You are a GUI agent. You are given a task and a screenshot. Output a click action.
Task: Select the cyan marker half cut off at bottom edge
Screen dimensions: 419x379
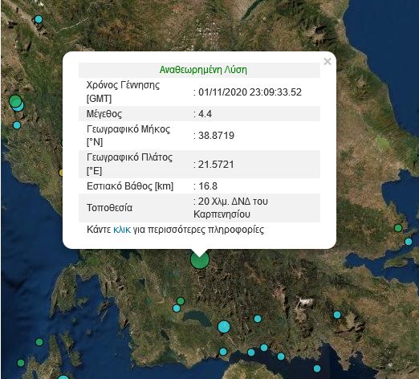(63, 377)
